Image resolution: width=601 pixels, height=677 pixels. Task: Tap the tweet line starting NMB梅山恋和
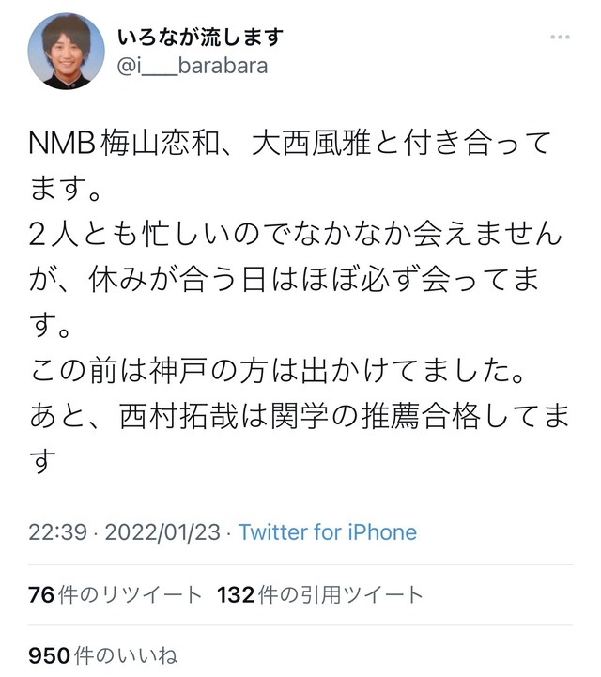[290, 143]
